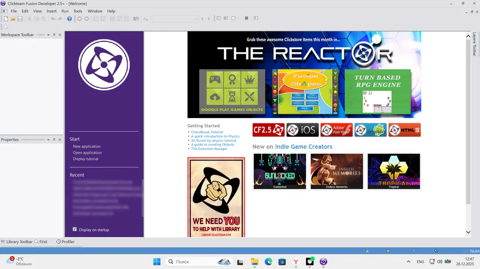Click the Save floppy disk toolbar icon
This screenshot has height=269, width=480.
20,19
